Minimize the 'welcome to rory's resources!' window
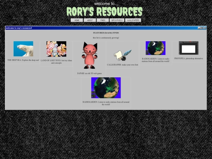The image size is (212, 159). (199, 28)
